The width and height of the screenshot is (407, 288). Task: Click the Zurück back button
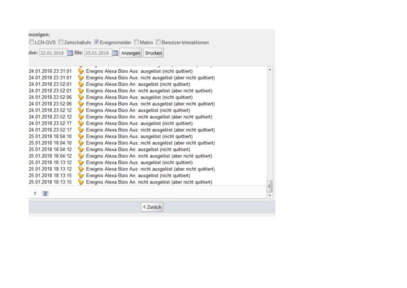coord(152,207)
